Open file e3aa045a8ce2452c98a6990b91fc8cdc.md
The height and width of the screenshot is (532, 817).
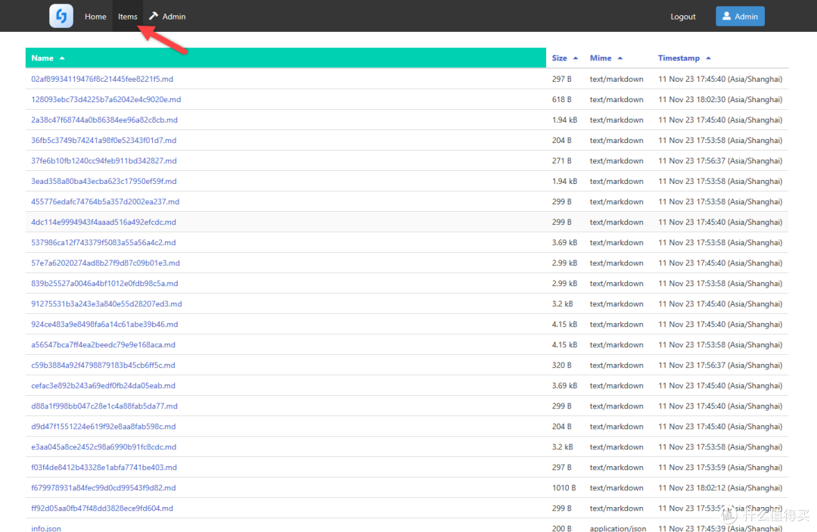coord(104,446)
